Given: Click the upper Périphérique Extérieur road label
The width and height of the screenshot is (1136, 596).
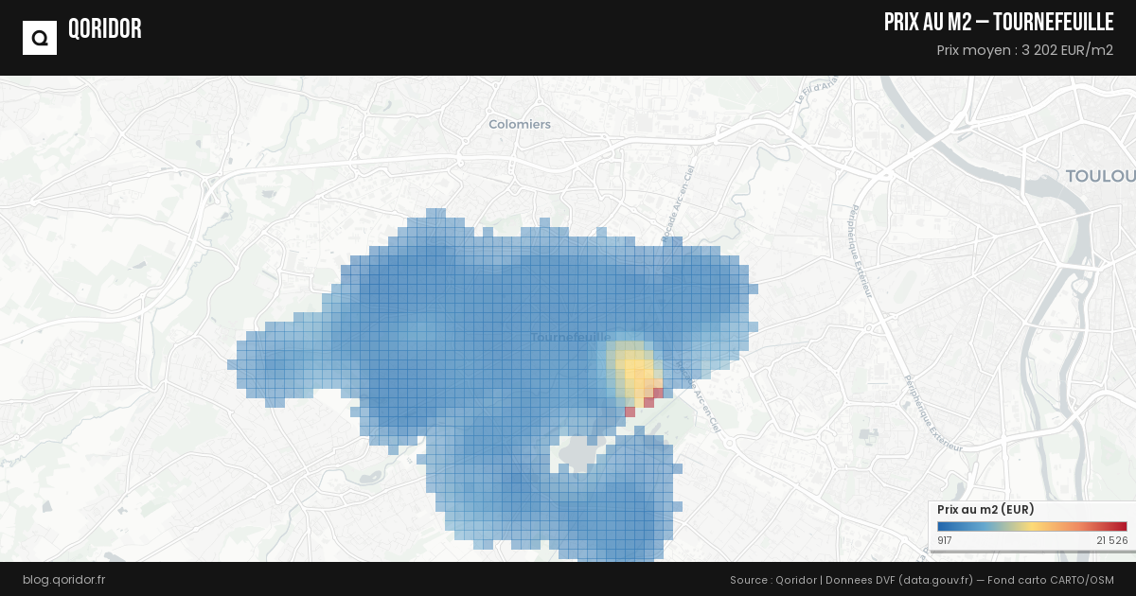Looking at the screenshot, I should point(861,251).
